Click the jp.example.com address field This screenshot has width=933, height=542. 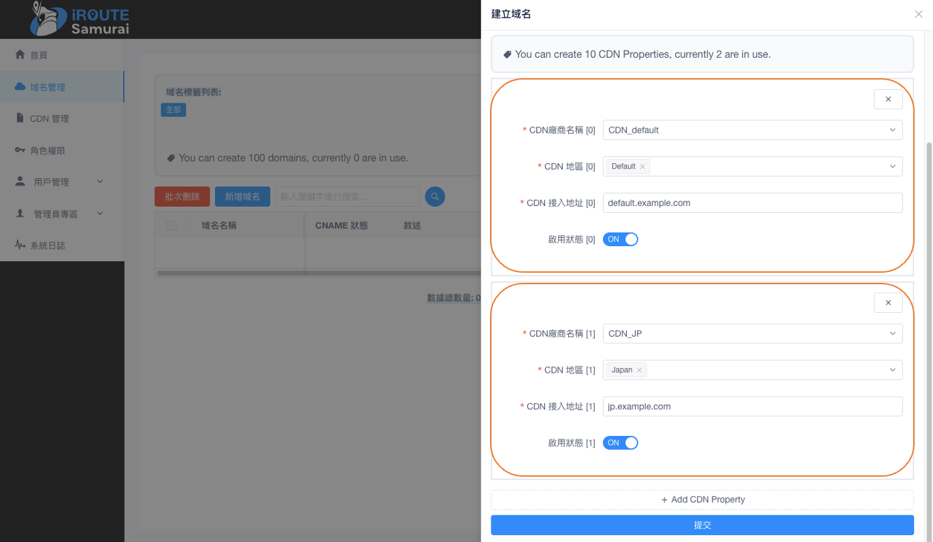pyautogui.click(x=752, y=407)
